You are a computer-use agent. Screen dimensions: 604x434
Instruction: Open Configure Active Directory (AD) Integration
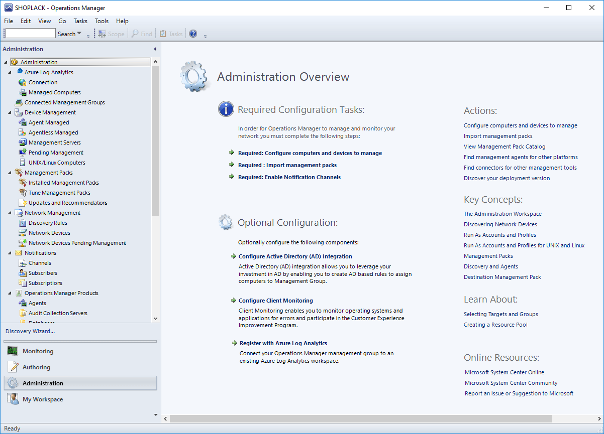[295, 256]
